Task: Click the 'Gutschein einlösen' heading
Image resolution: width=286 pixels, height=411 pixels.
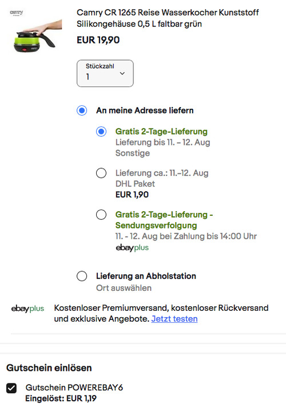Action: tap(49, 367)
